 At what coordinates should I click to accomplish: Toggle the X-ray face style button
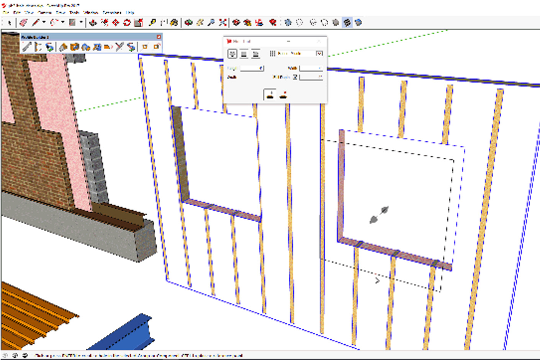point(288,23)
